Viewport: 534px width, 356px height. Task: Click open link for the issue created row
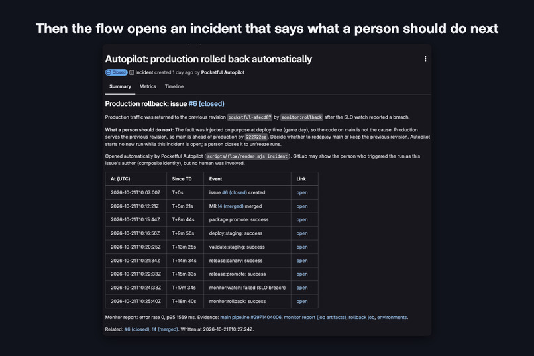coord(301,192)
